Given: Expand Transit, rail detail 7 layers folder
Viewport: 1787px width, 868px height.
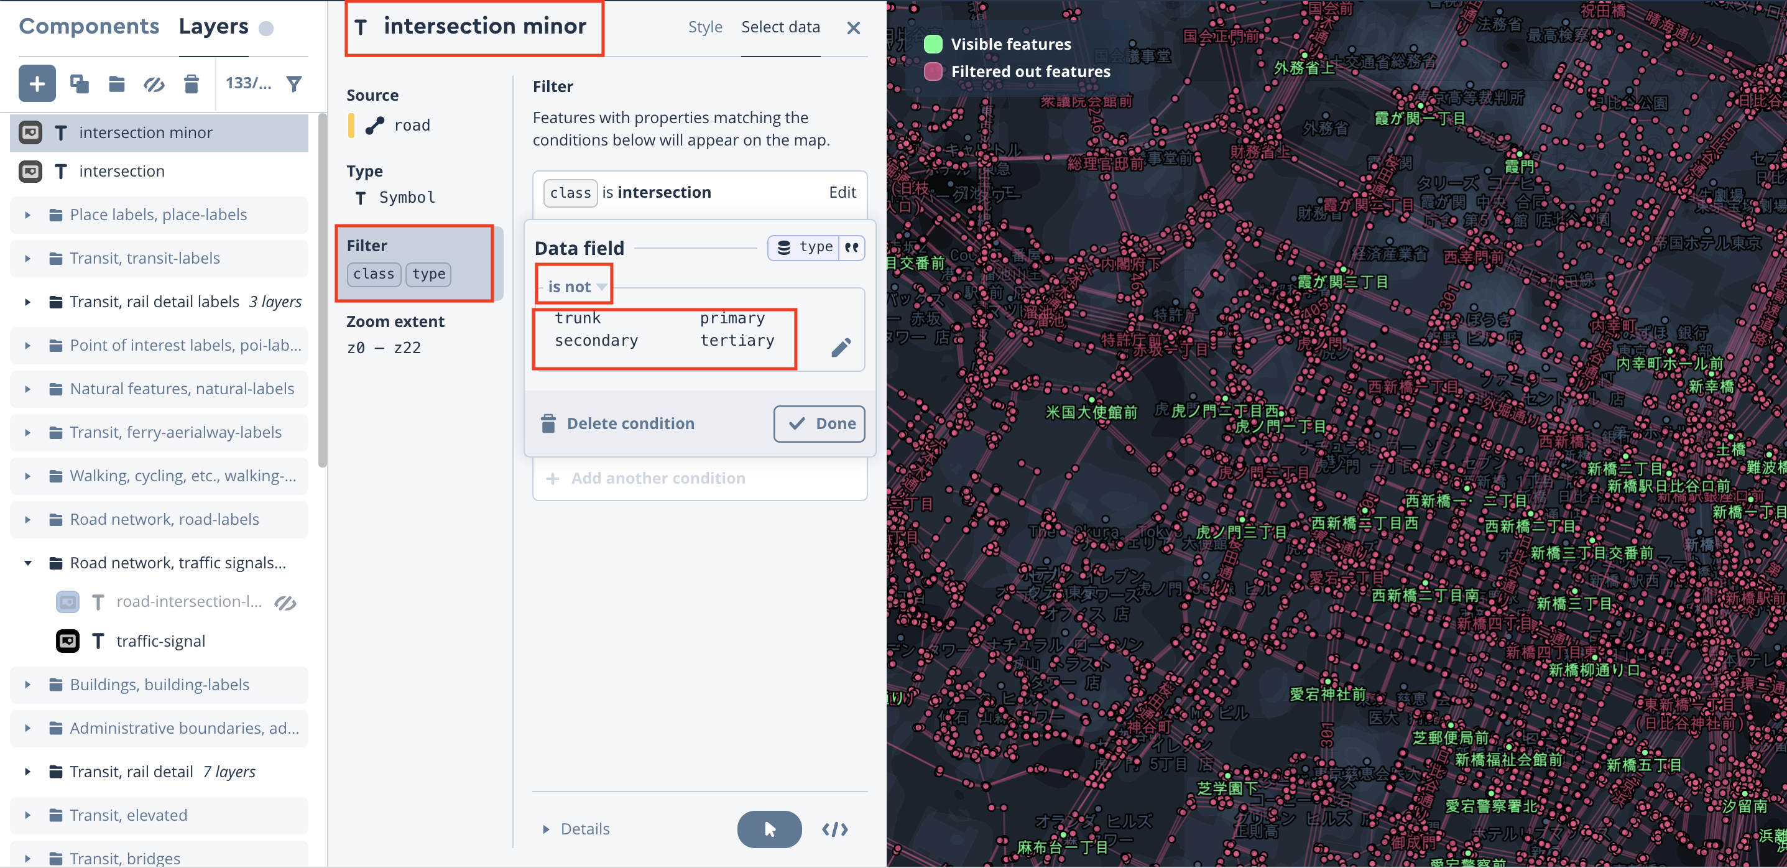Looking at the screenshot, I should (x=28, y=772).
